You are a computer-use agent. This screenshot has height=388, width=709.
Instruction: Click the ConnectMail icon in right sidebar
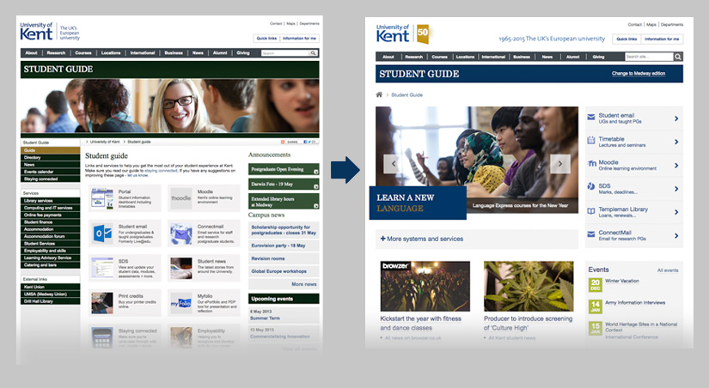tap(590, 234)
